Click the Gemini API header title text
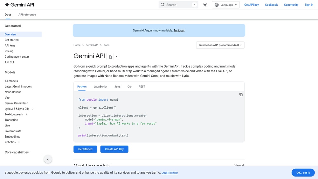 22,5
